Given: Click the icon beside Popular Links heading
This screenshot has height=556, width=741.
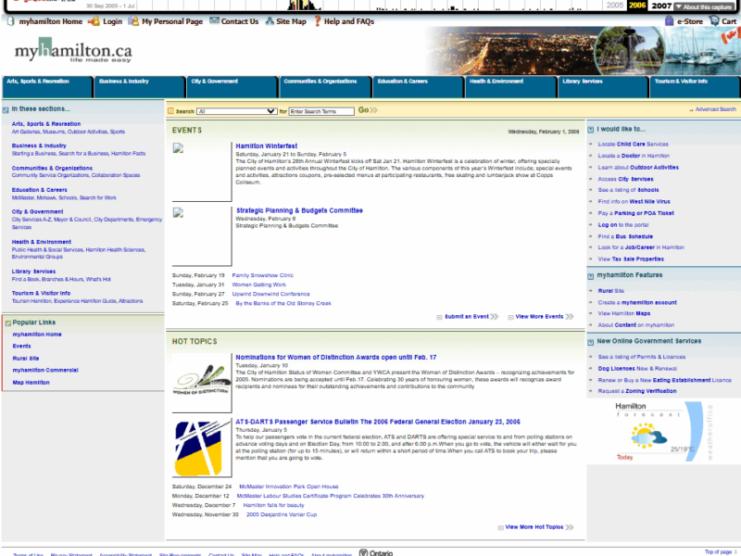Looking at the screenshot, I should pos(7,322).
